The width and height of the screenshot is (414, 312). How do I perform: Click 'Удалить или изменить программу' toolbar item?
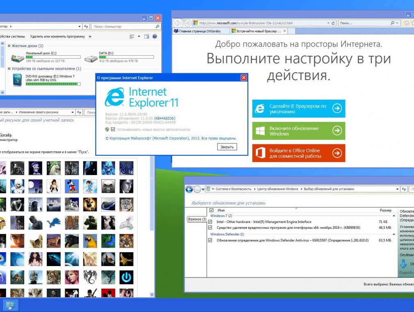(57, 36)
